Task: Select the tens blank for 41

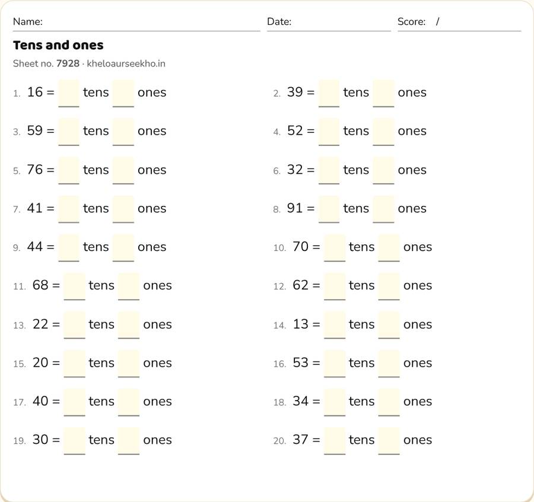Action: [x=69, y=209]
